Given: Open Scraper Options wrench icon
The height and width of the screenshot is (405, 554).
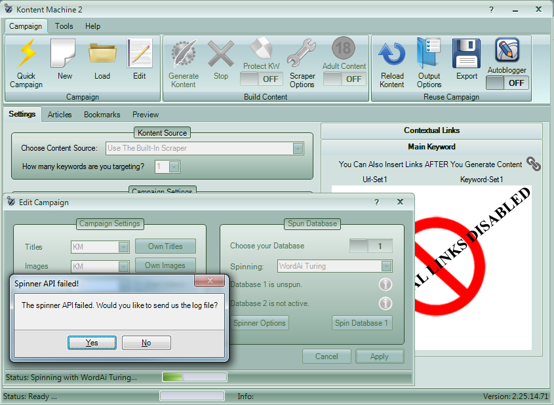Looking at the screenshot, I should click(x=302, y=53).
